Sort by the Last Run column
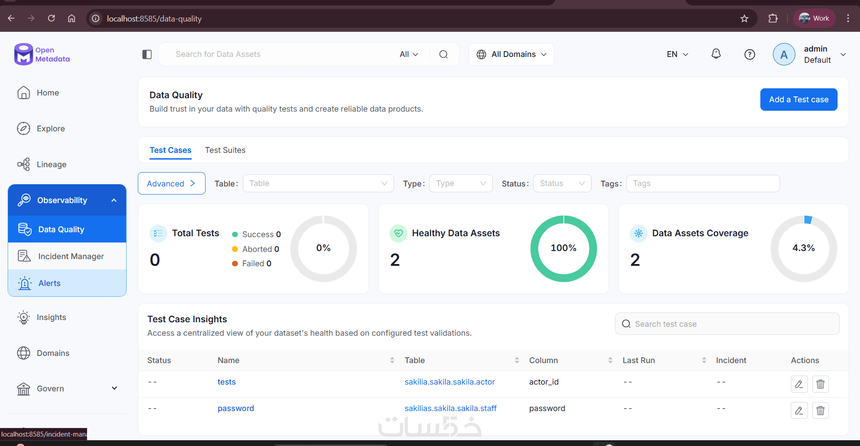This screenshot has width=860, height=446. tap(704, 360)
